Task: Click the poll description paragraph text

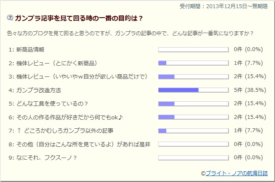Action: coord(130,33)
